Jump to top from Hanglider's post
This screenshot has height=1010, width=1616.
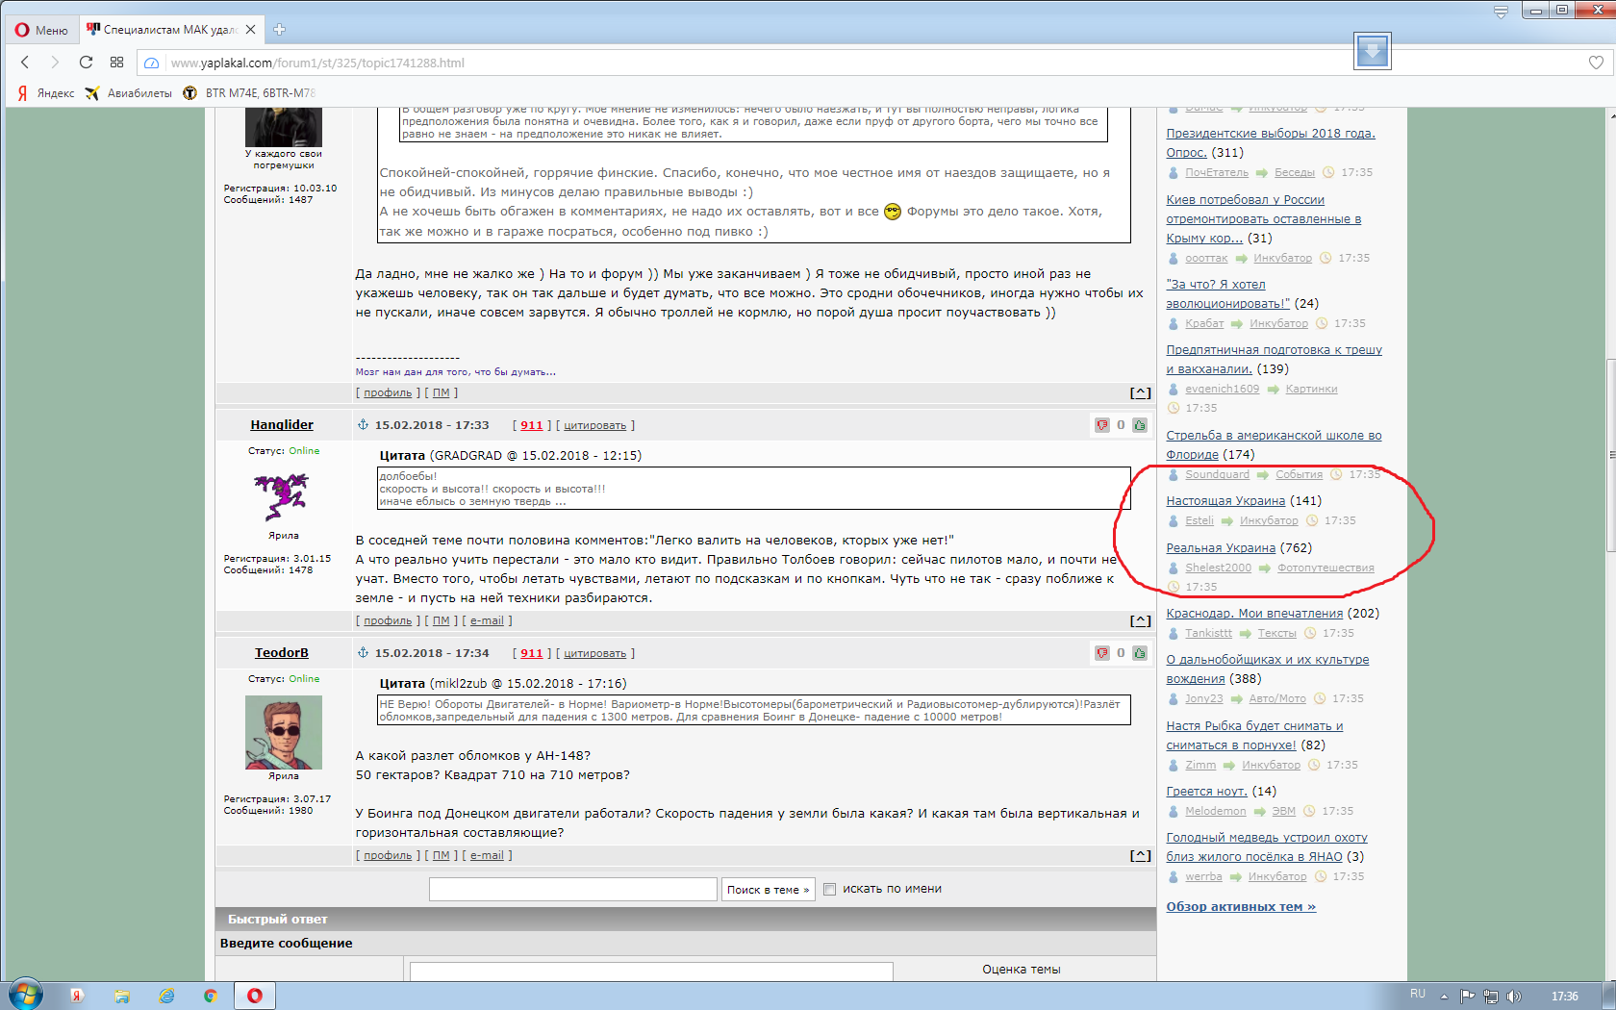click(1140, 621)
